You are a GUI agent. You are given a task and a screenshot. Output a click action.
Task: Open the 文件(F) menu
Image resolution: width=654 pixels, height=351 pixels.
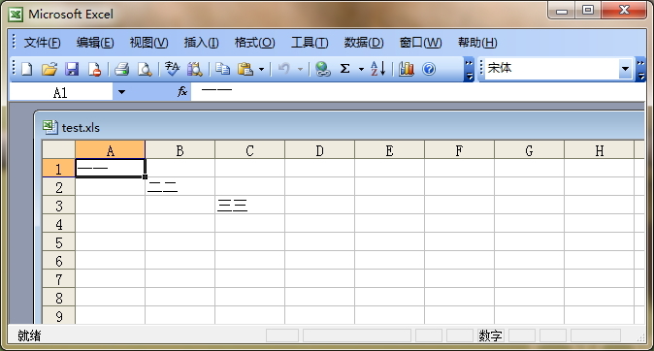pos(42,43)
